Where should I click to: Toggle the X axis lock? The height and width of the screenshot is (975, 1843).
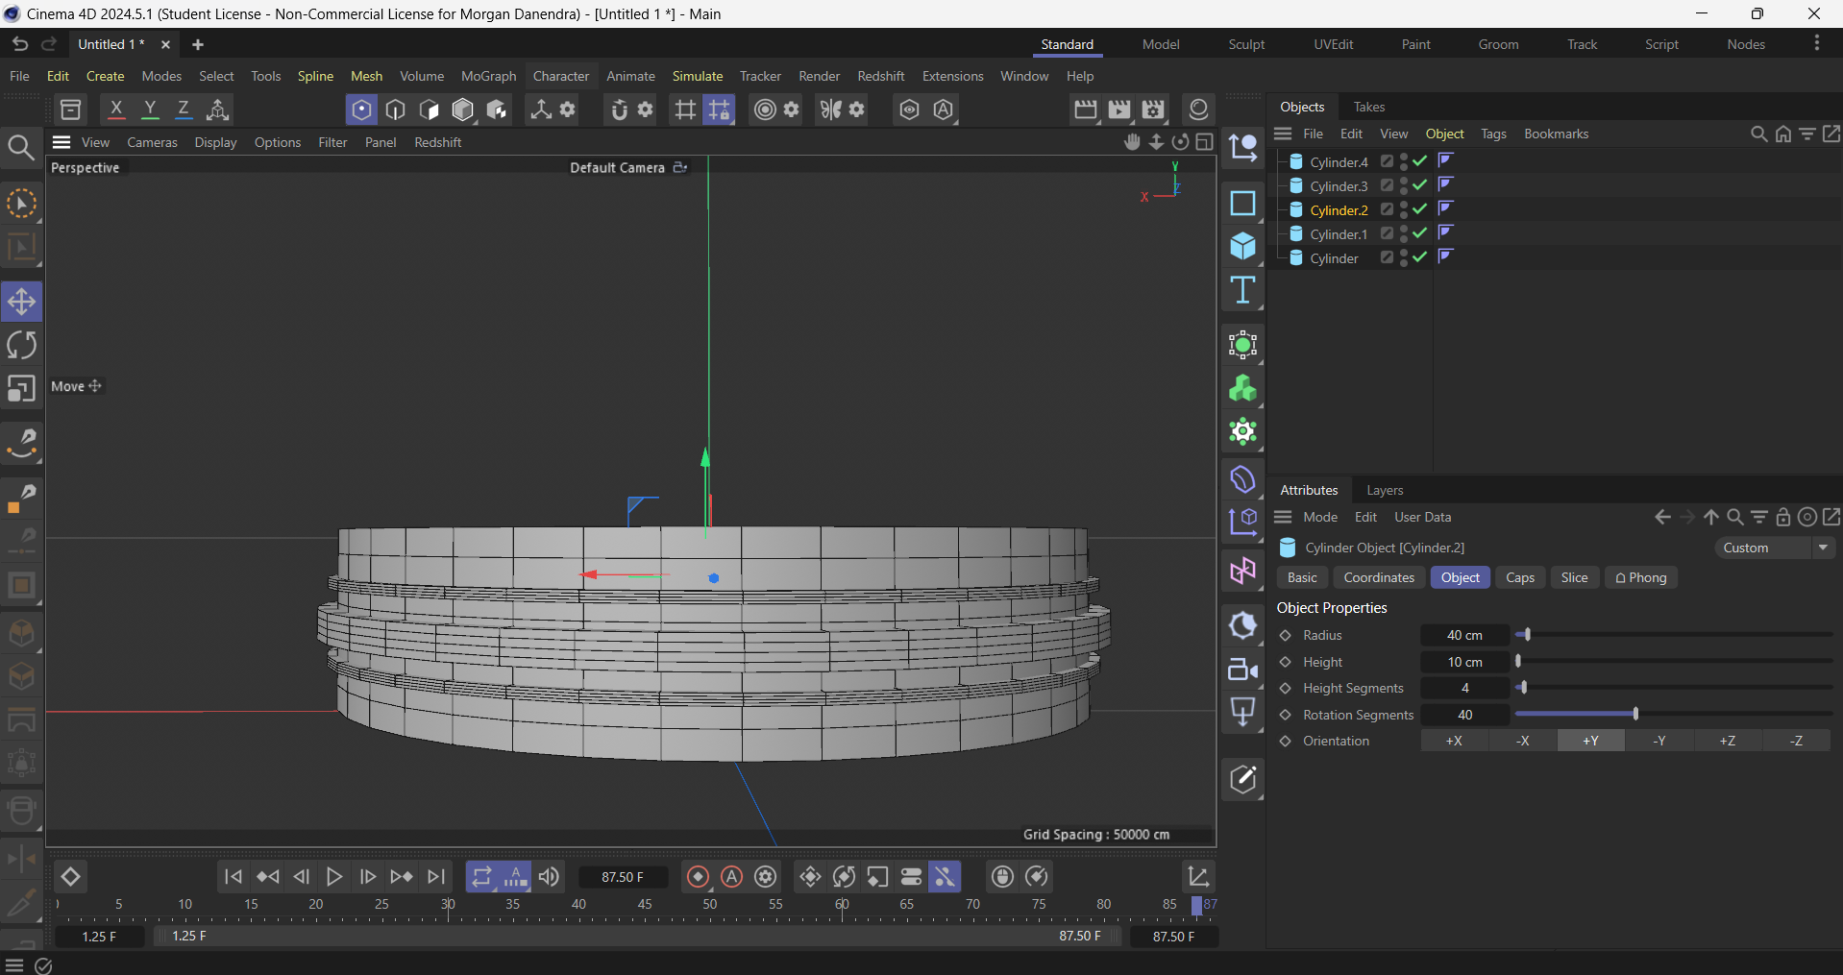coord(116,110)
